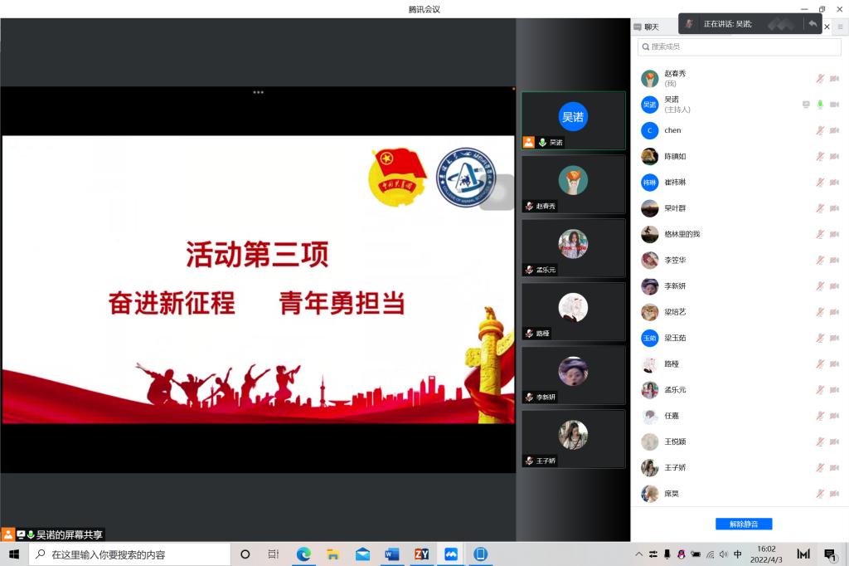Open Microsoft Edge from the taskbar
The image size is (849, 566).
point(303,554)
